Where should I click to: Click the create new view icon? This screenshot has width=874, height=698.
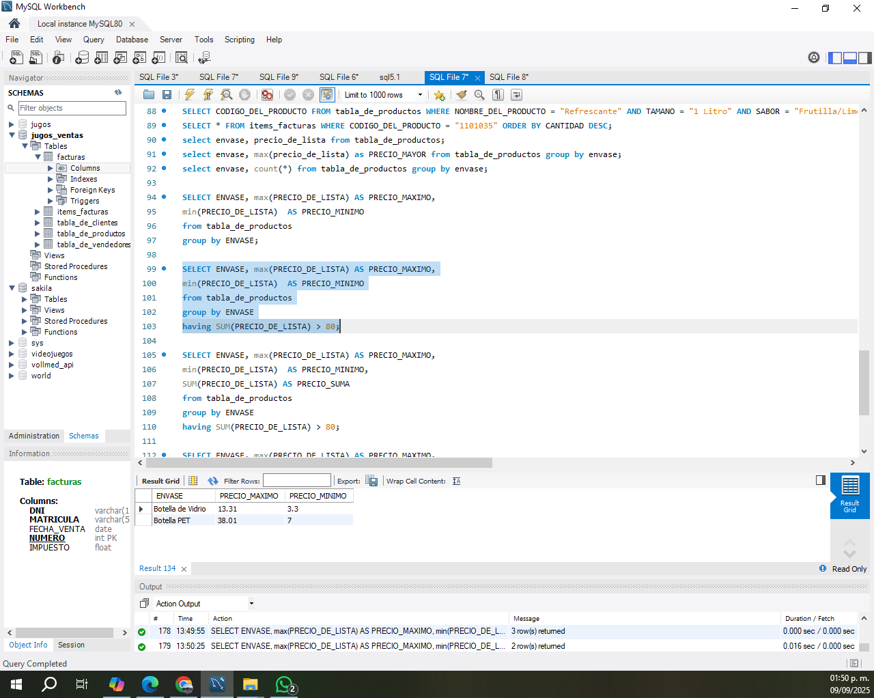(120, 58)
